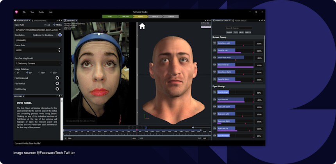Toggle the Optimize For Realtime switch
The image size is (336, 164).
coord(59,35)
